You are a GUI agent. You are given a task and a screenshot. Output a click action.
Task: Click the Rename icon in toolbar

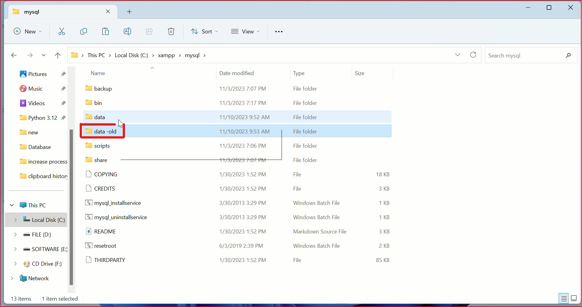(127, 31)
